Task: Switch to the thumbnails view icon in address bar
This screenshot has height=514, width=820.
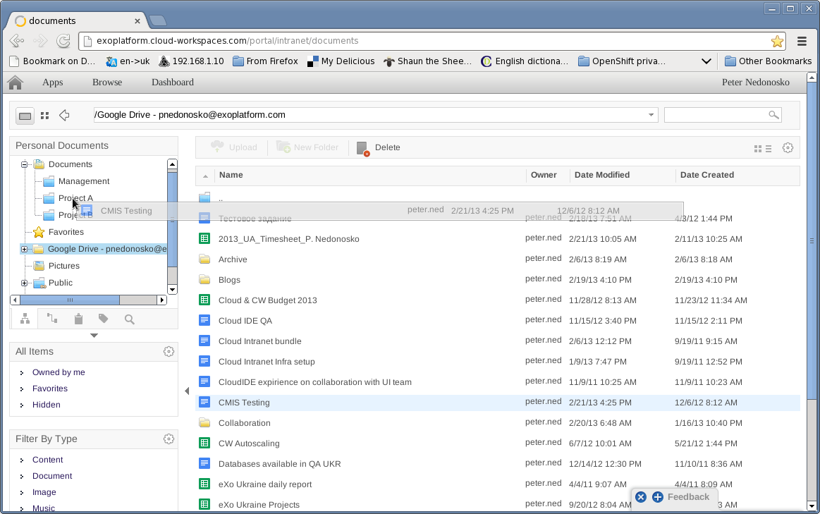Action: tap(45, 116)
